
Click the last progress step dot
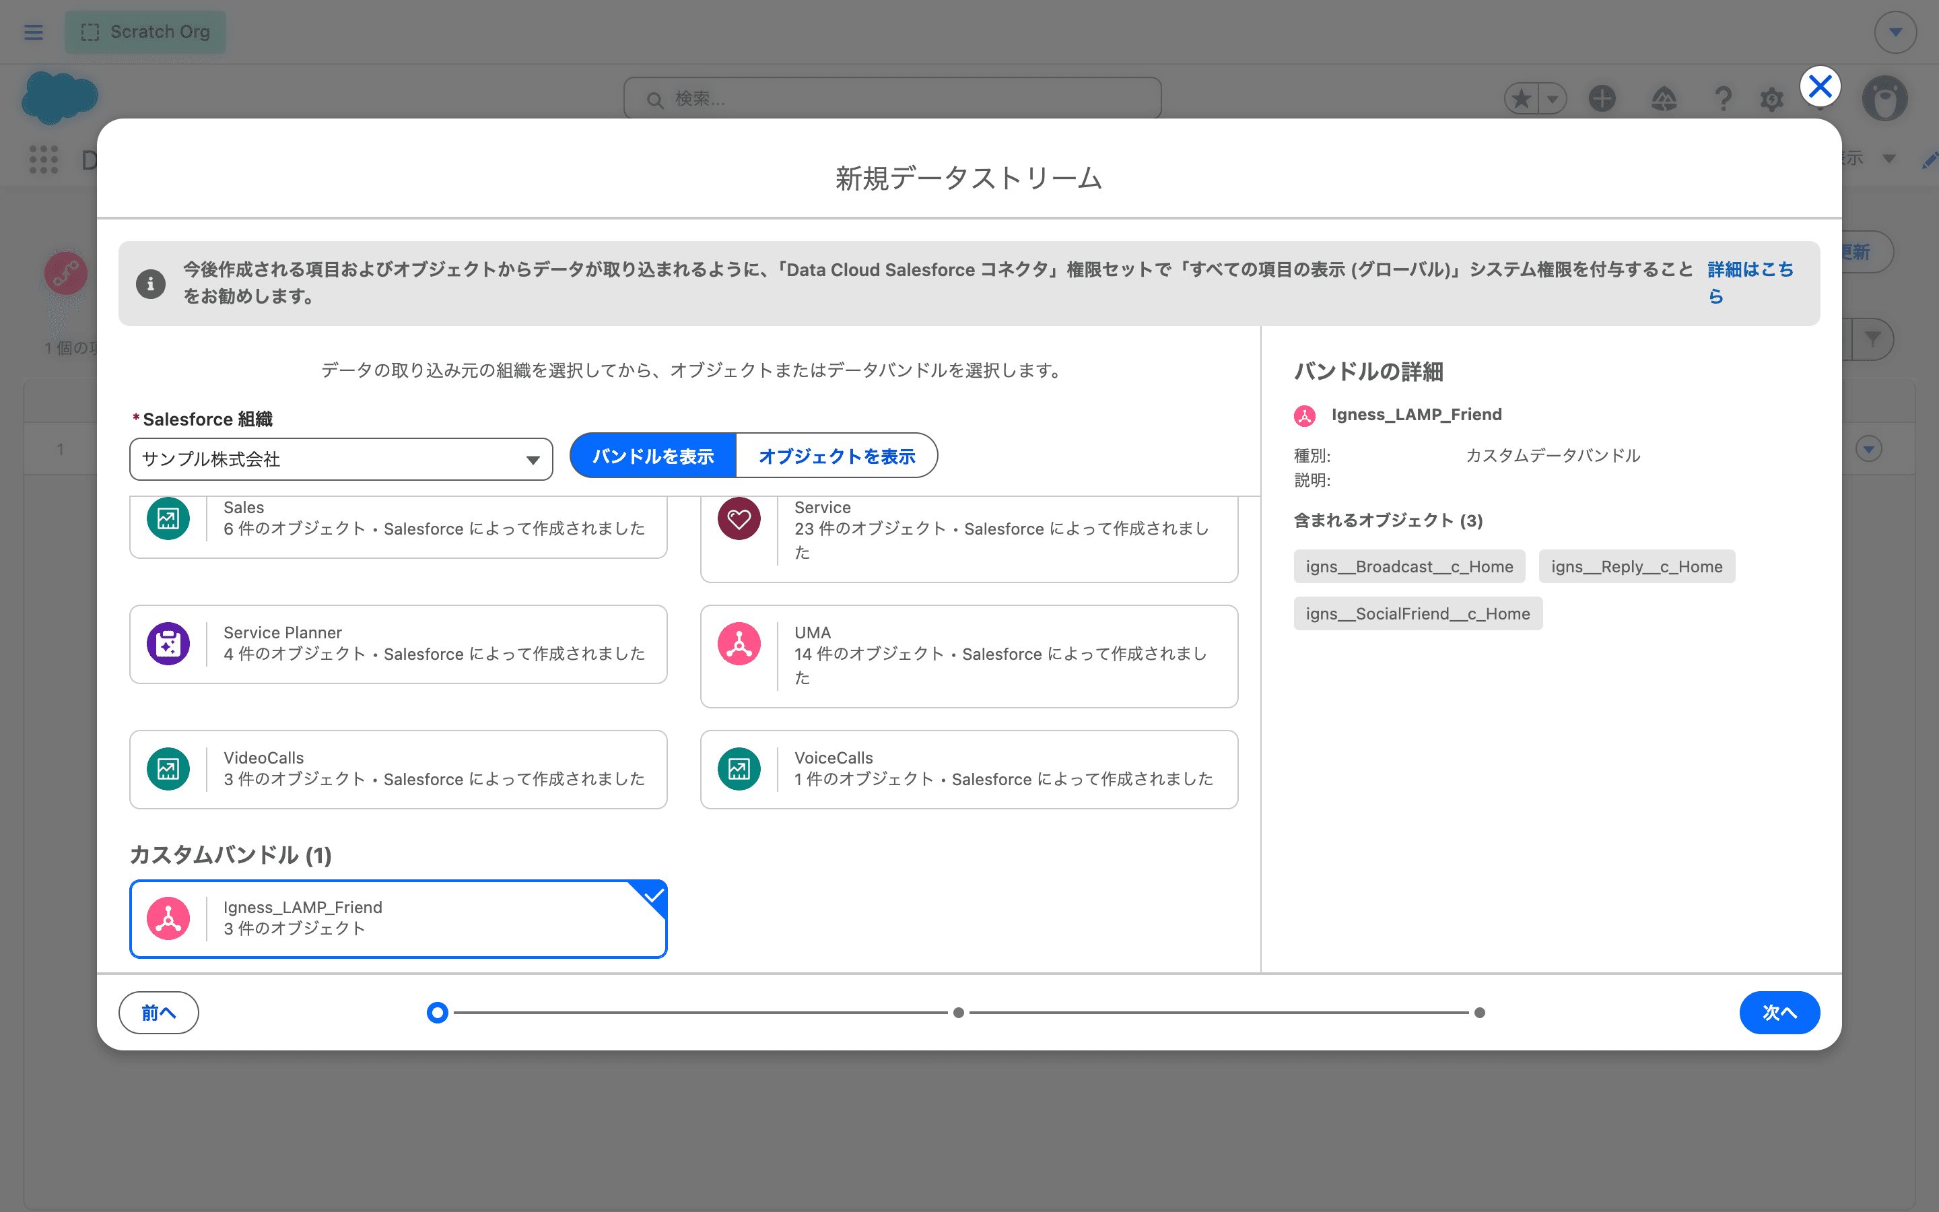click(1480, 1013)
